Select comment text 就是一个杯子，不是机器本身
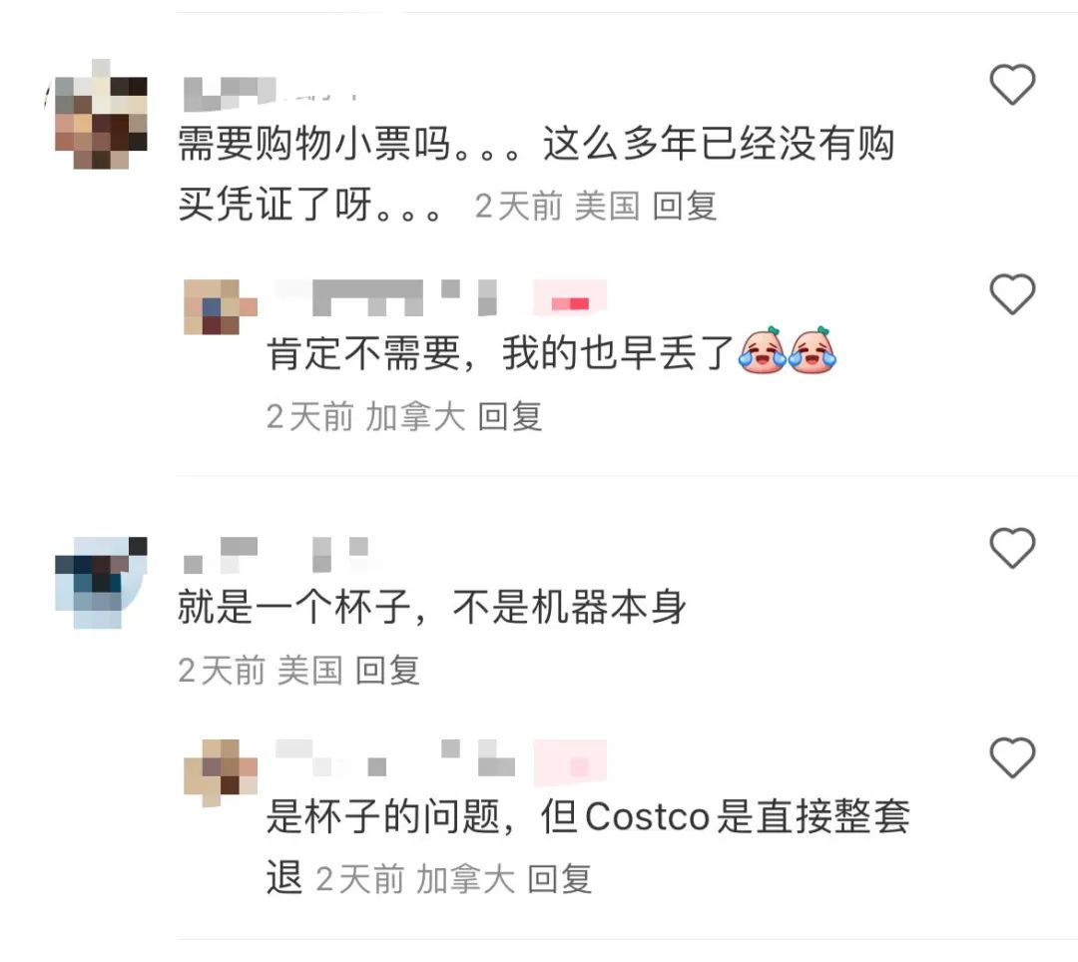 pos(432,608)
